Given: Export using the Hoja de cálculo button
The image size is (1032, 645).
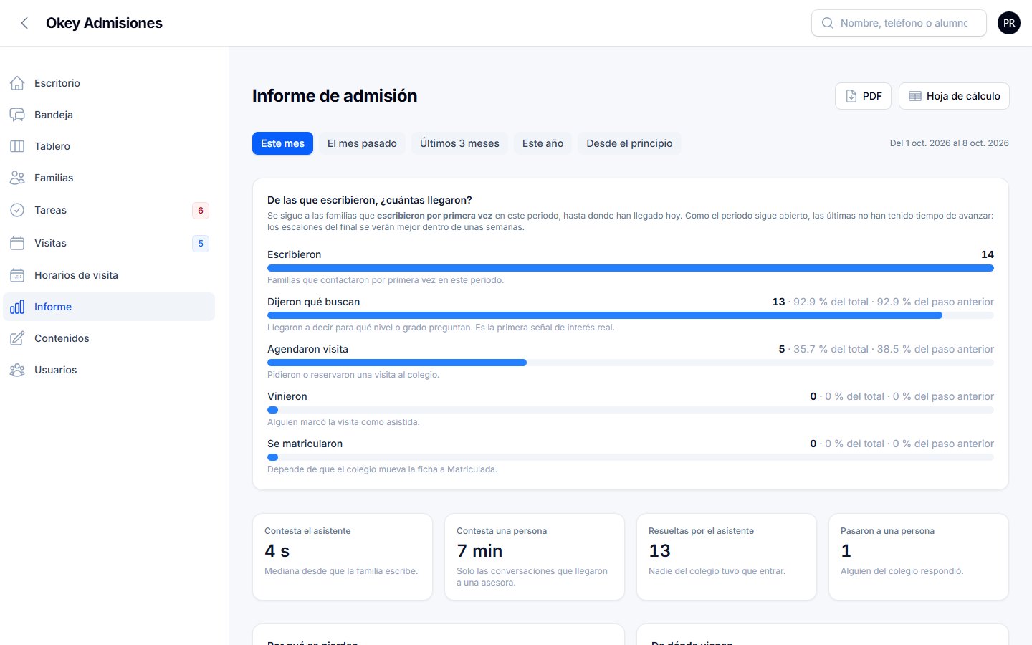Looking at the screenshot, I should (x=954, y=96).
